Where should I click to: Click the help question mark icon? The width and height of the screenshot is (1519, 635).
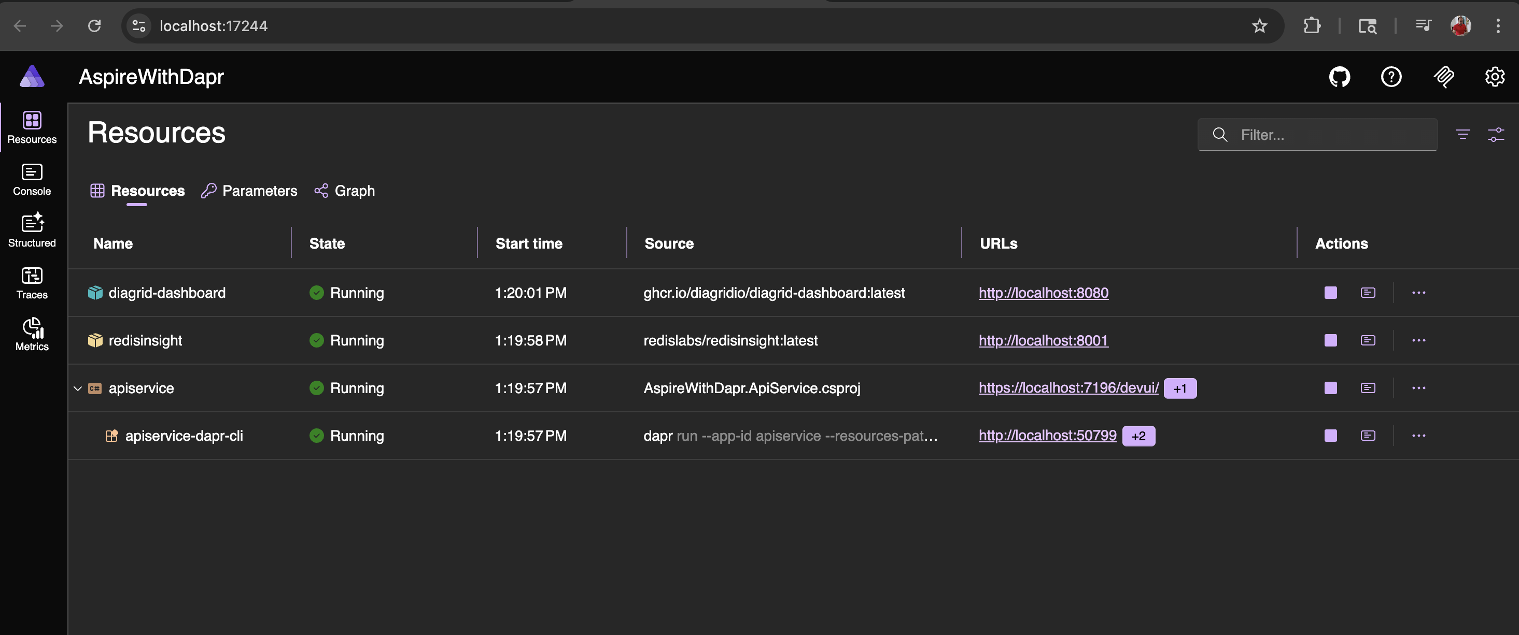[x=1390, y=77]
